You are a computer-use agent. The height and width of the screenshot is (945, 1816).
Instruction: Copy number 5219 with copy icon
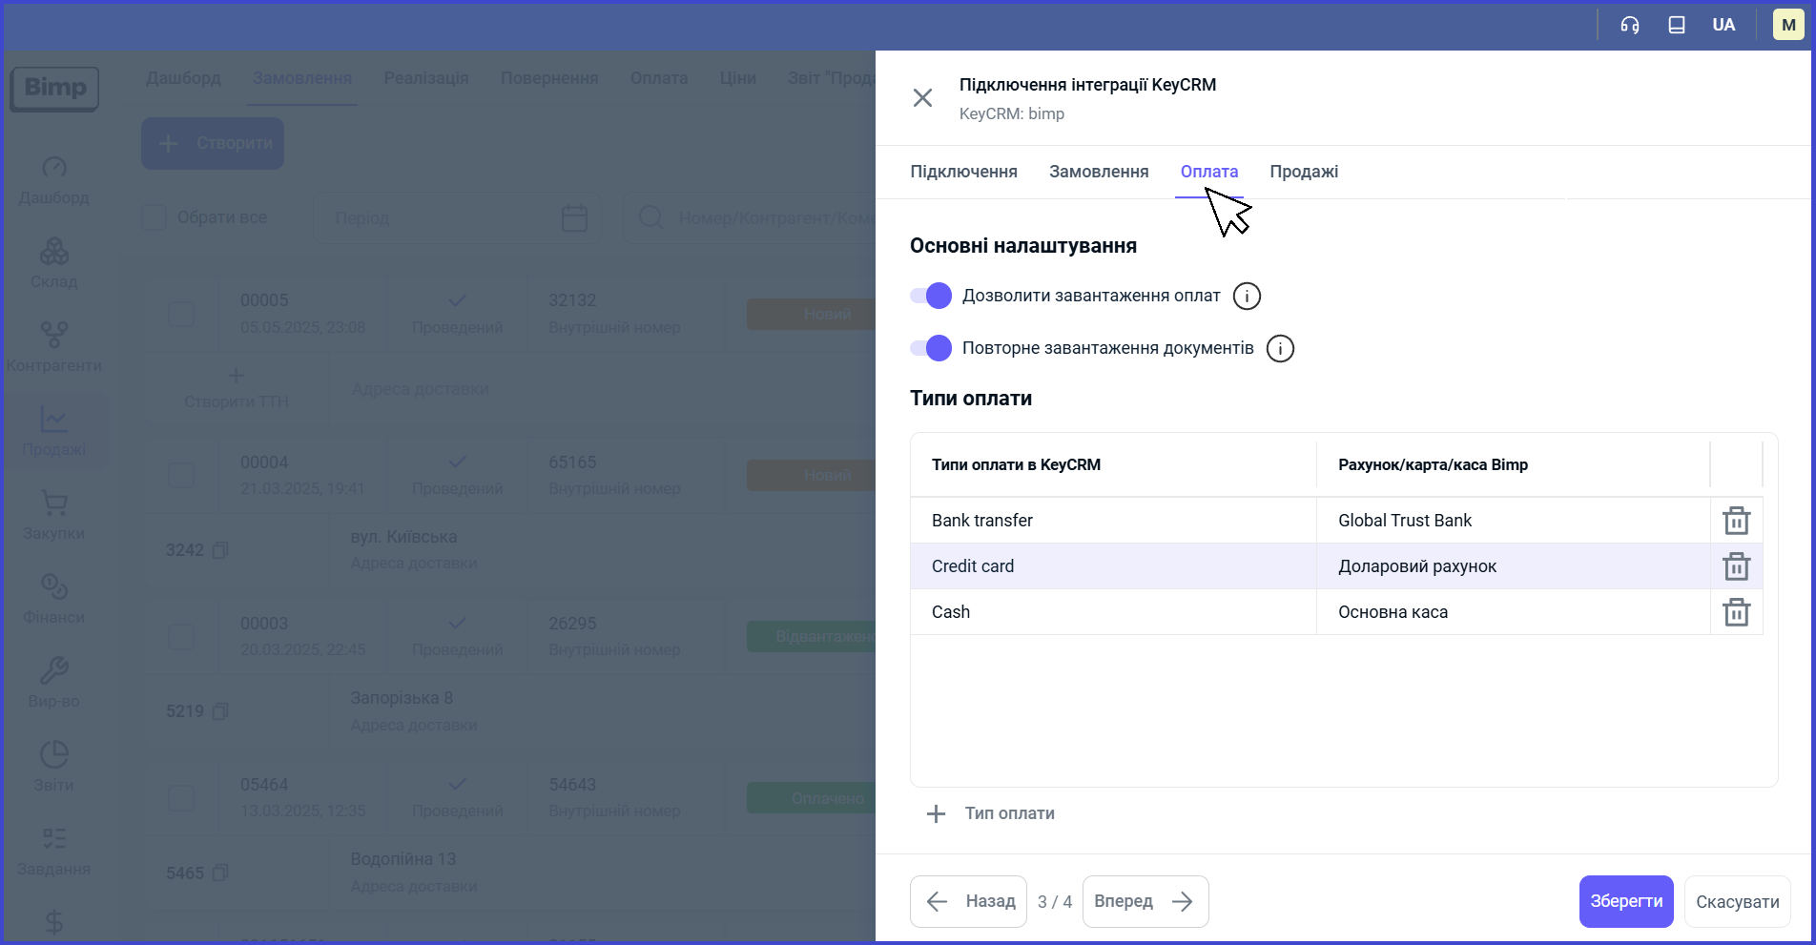click(220, 711)
